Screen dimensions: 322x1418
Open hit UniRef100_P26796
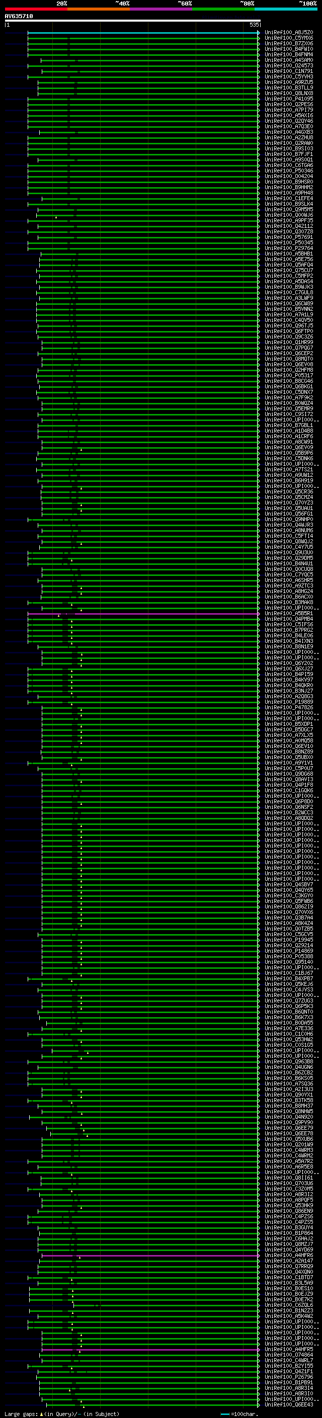[289, 1377]
